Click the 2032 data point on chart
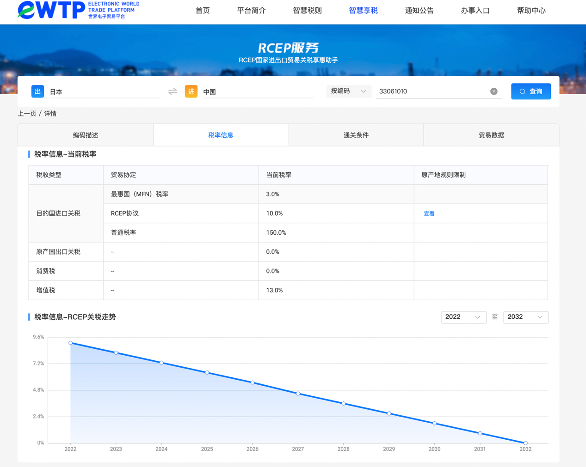This screenshot has height=467, width=586. pos(525,443)
